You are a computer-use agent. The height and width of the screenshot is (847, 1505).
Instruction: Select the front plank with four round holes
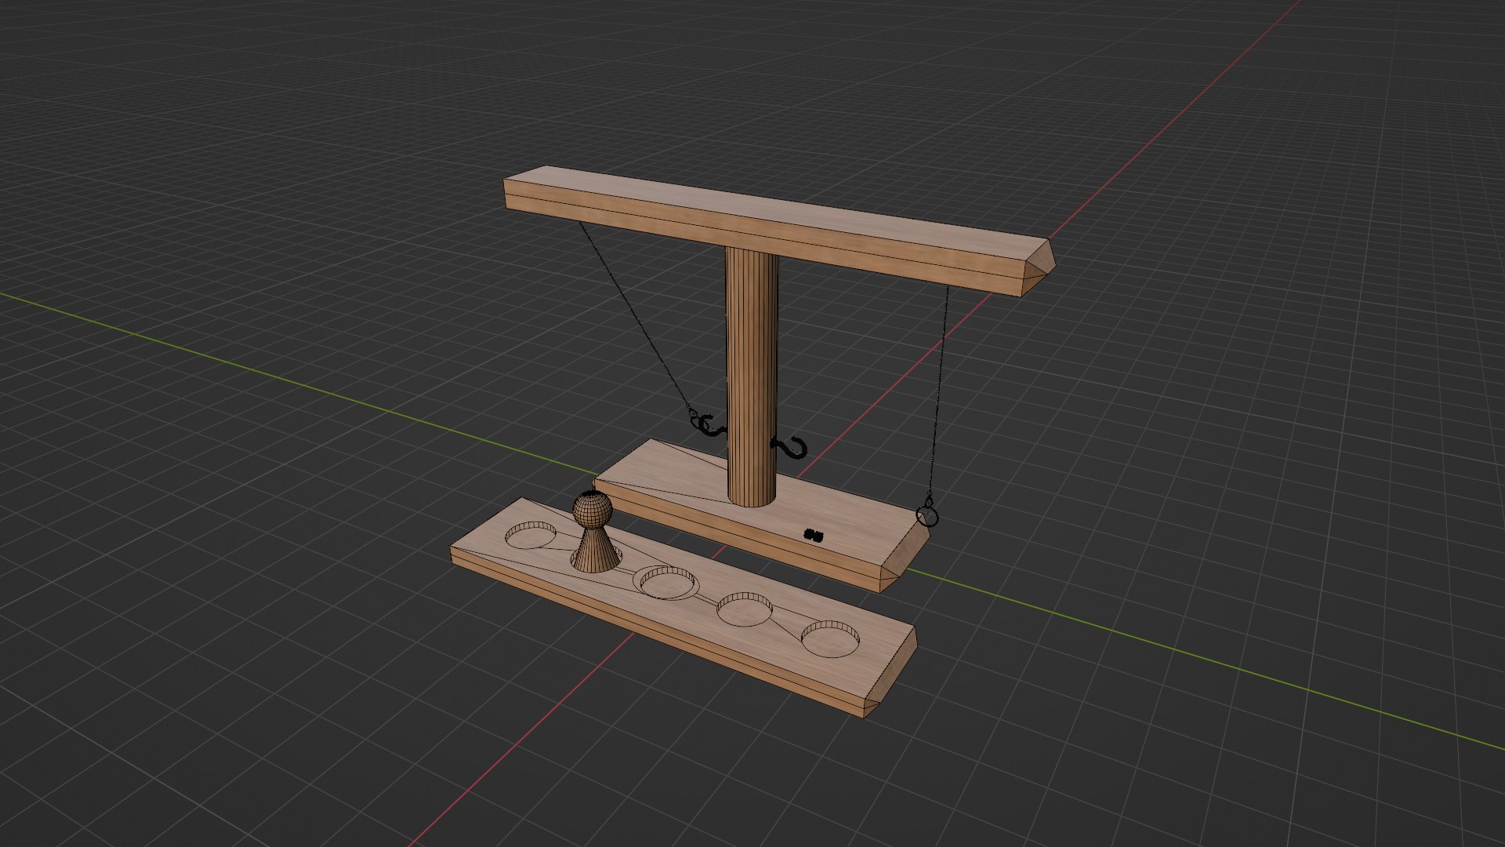coord(682,608)
